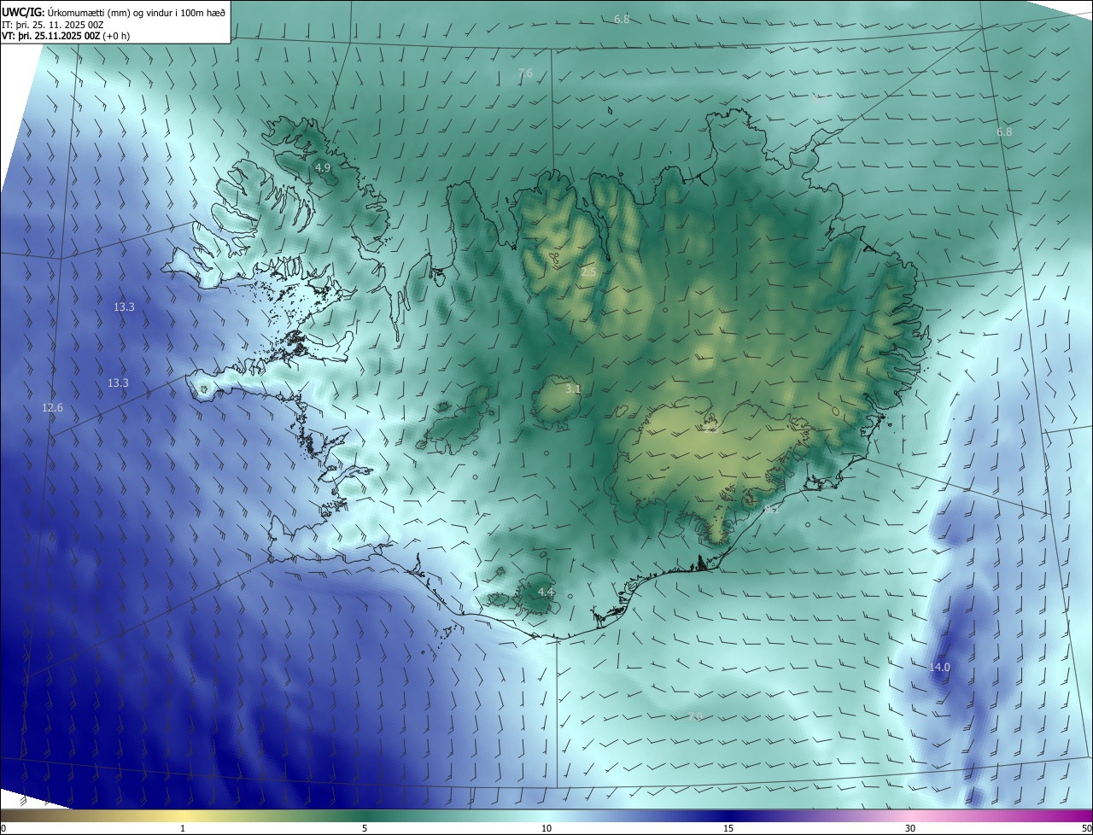Select the 10 tick on the color scale
Screen dimensions: 1093x835
tap(546, 829)
